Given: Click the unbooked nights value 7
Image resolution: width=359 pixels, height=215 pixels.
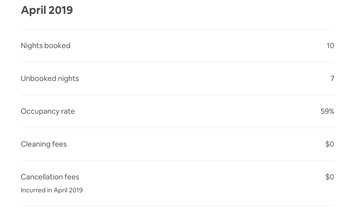Looking at the screenshot, I should coord(332,79).
